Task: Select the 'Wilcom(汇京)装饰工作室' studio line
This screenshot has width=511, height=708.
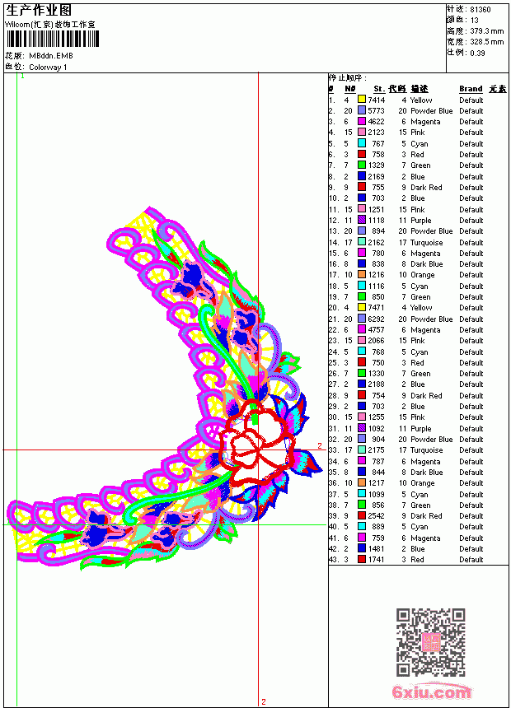Action: coord(50,25)
